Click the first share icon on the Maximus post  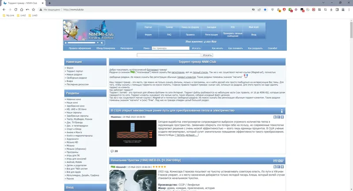(275, 117)
